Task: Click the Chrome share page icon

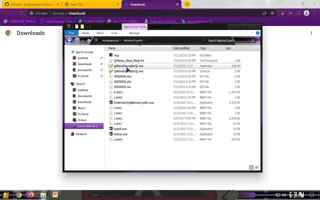Action: click(264, 13)
